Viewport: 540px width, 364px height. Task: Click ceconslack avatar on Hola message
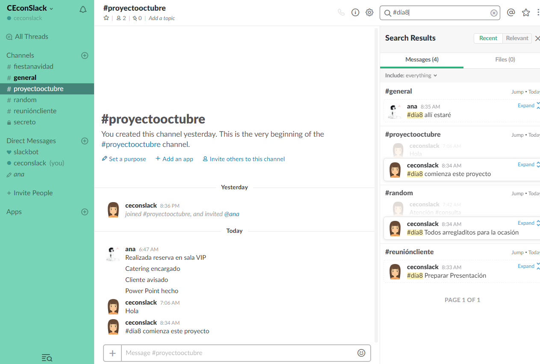113,306
